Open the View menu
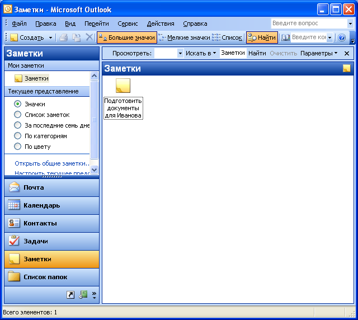 point(70,23)
